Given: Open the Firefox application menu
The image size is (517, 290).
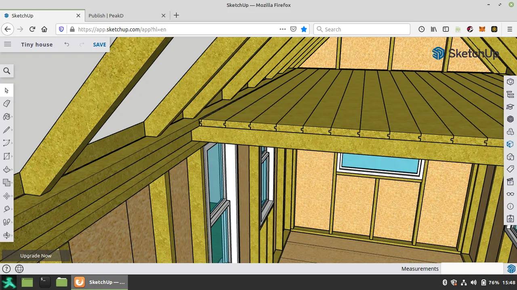Looking at the screenshot, I should [x=510, y=29].
